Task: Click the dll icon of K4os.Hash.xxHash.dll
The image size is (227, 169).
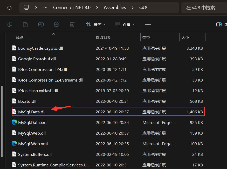Action: pos(14,90)
